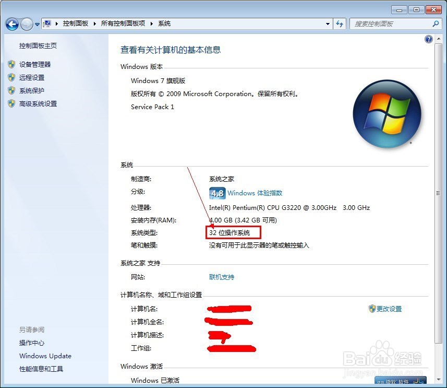This screenshot has height=388, width=447.
Task: Open 高级系统设置
Action: (x=38, y=104)
